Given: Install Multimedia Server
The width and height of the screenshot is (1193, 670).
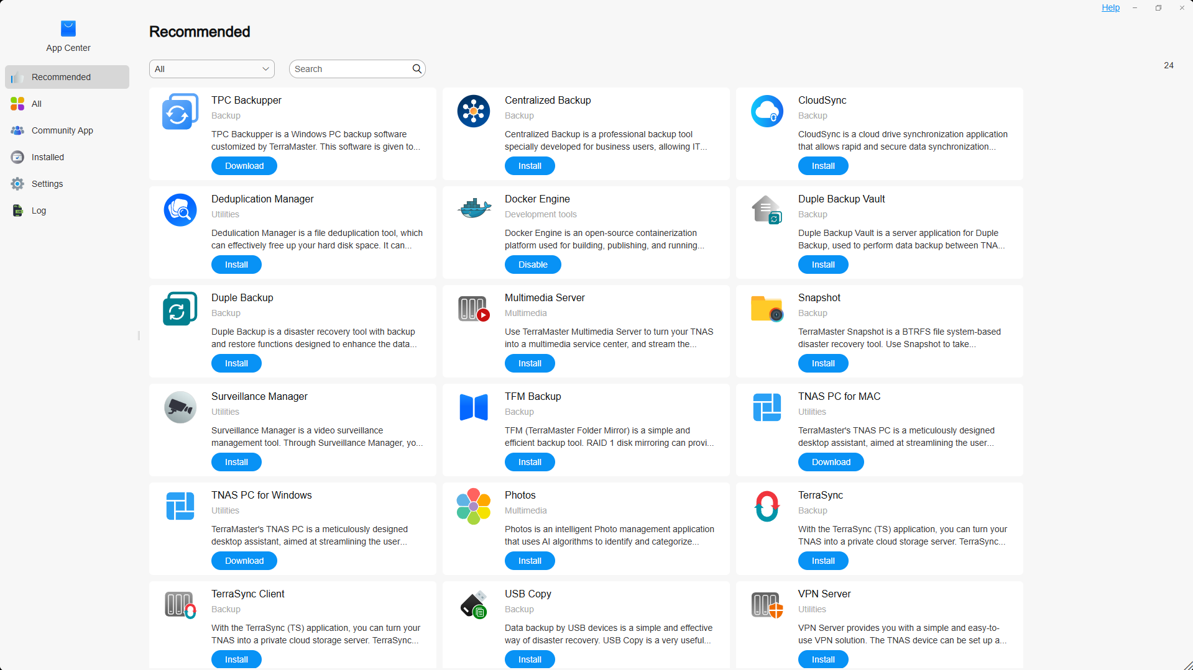Looking at the screenshot, I should tap(530, 363).
